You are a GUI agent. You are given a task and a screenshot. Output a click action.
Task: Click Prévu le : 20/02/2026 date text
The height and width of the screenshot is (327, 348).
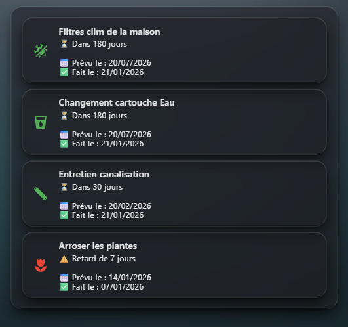click(111, 206)
